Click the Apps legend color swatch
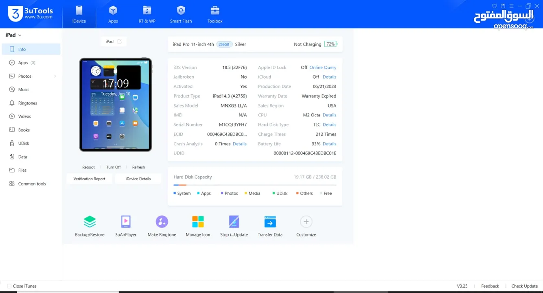Viewport: 543px width, 293px height. point(198,193)
